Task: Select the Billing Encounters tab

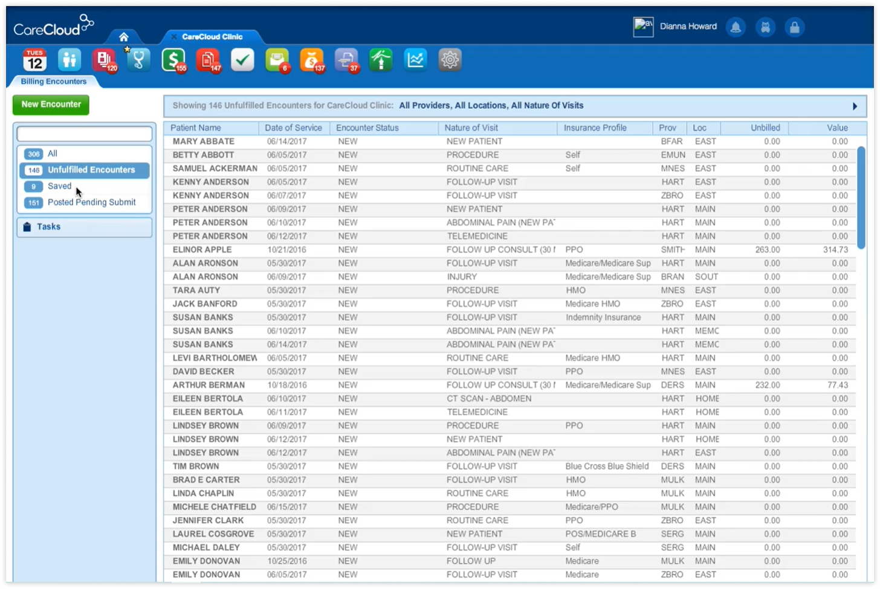Action: pos(54,82)
